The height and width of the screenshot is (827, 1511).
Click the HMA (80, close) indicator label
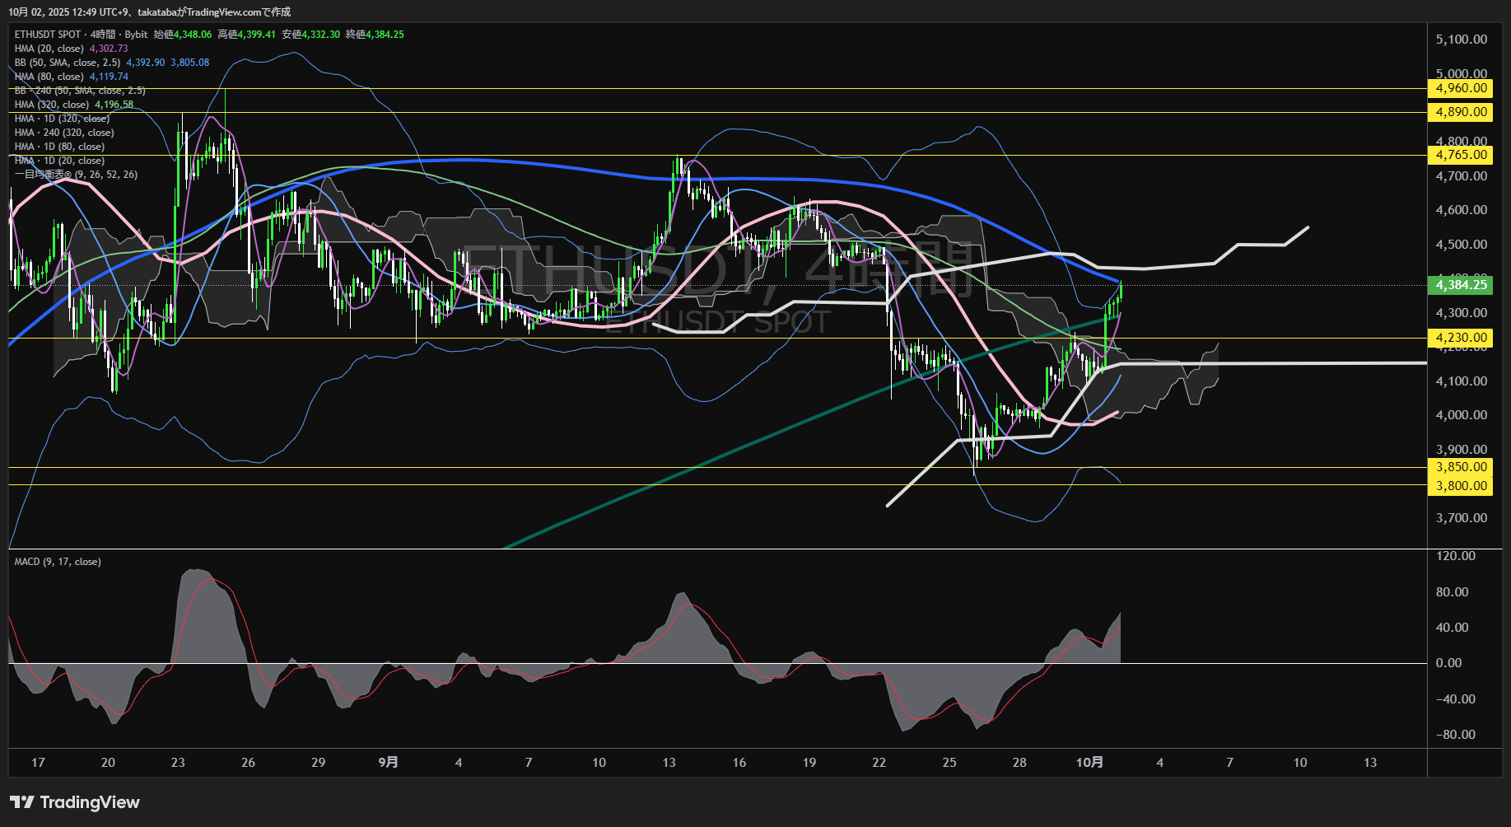[x=49, y=77]
